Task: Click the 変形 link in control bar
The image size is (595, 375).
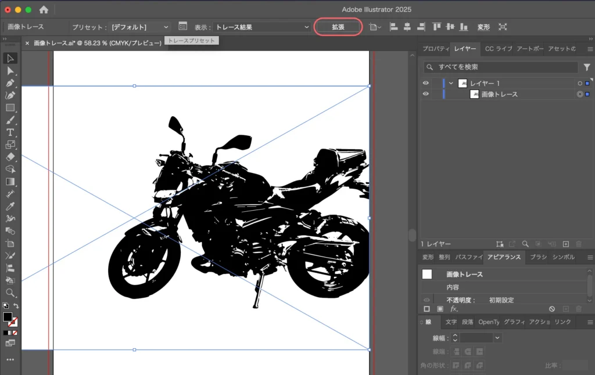Action: (x=483, y=27)
